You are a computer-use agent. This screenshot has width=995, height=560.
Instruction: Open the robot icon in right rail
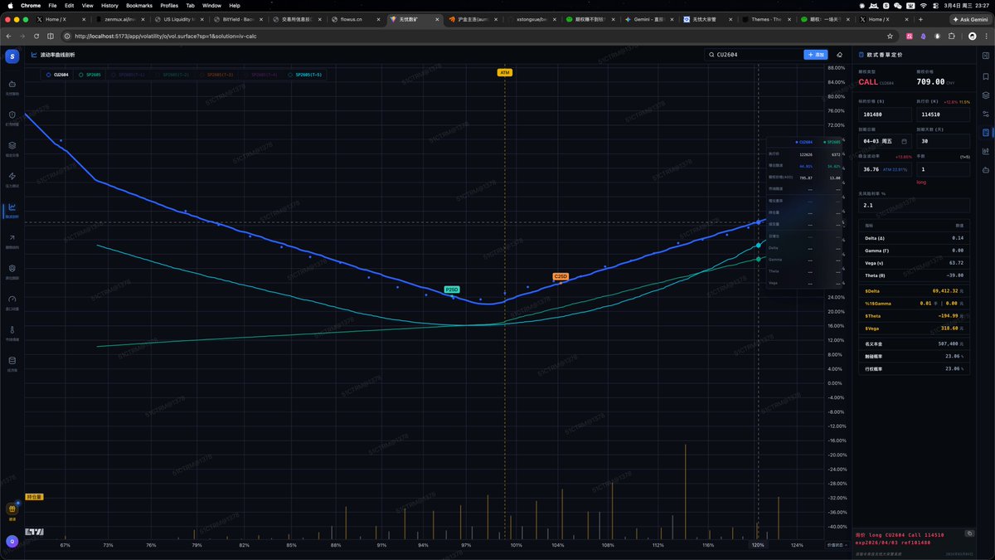tap(986, 171)
